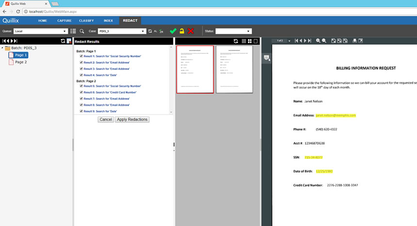Image resolution: width=417 pixels, height=226 pixels.
Task: Open the Queue dropdown
Action: tap(41, 31)
